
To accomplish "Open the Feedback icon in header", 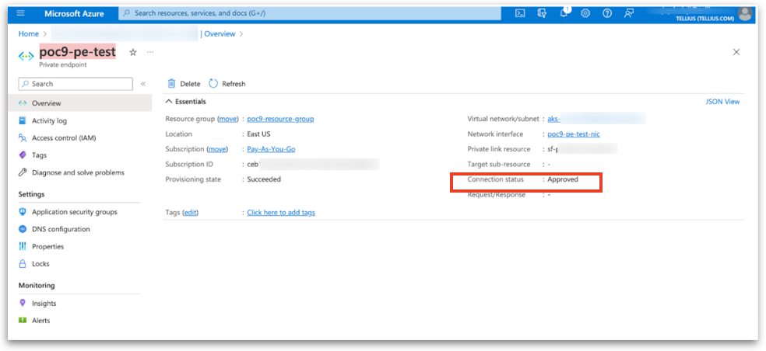I will (629, 14).
